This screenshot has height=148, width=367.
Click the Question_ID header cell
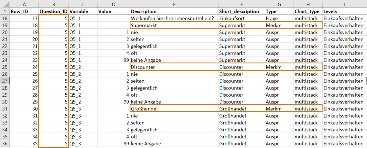click(x=54, y=11)
